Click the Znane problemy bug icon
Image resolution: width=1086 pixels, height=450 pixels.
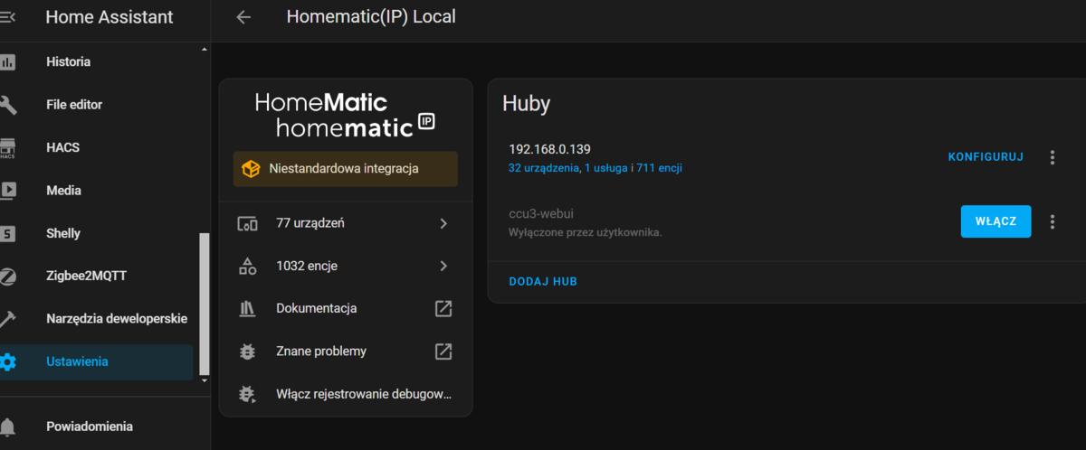pos(247,352)
